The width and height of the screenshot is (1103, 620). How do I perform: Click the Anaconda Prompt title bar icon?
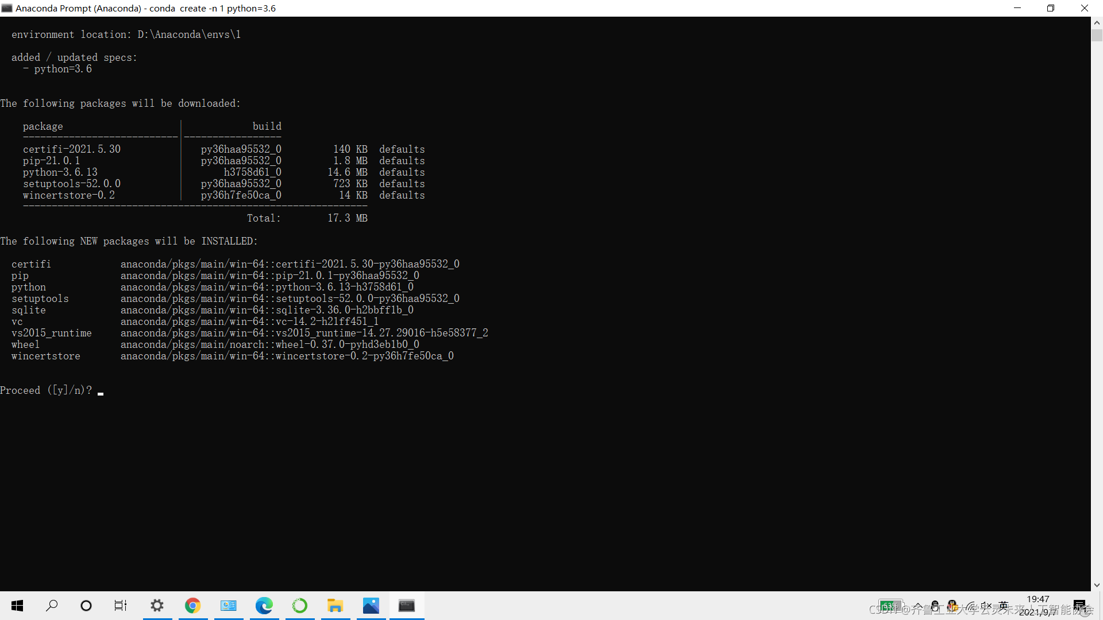(x=7, y=8)
